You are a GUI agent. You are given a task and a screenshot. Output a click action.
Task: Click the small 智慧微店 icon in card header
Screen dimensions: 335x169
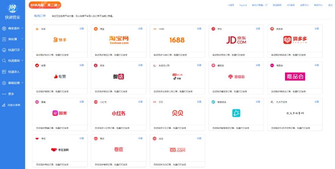(213, 102)
